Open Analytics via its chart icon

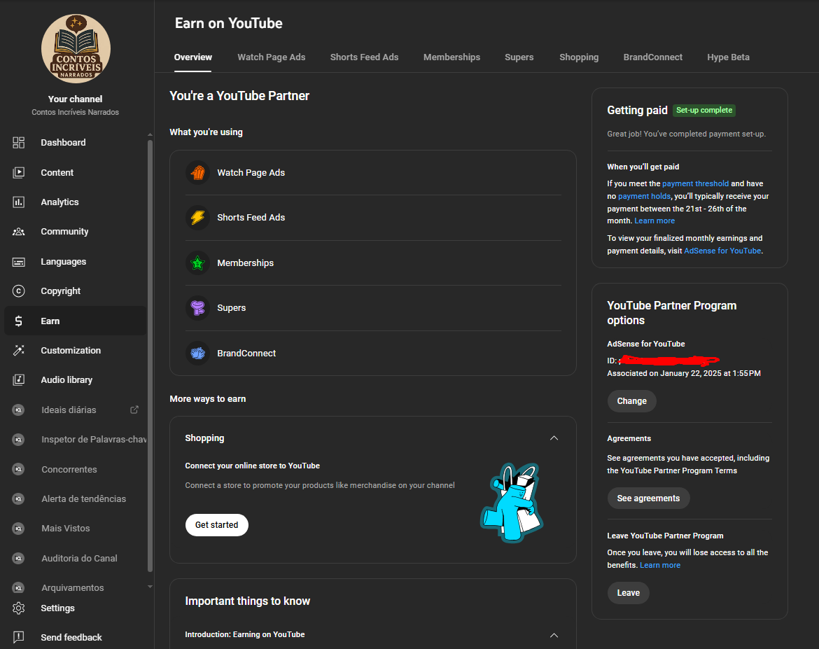point(19,202)
